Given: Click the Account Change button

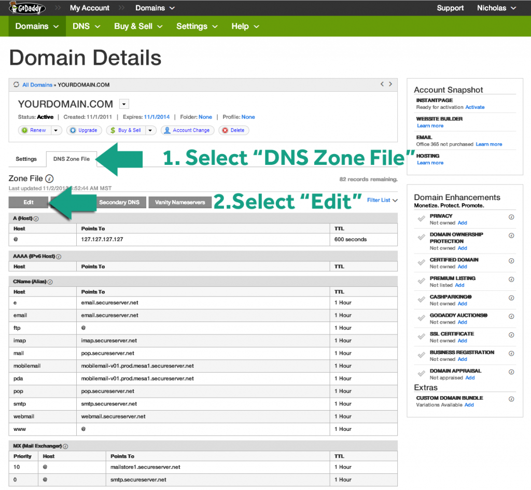Looking at the screenshot, I should 187,130.
